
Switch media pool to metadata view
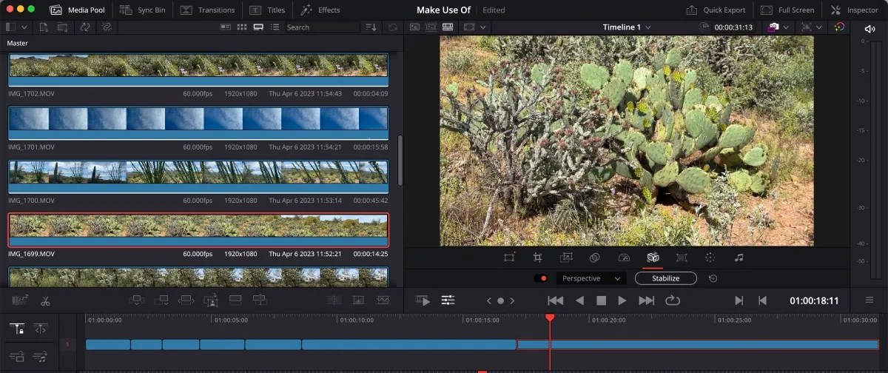click(226, 27)
